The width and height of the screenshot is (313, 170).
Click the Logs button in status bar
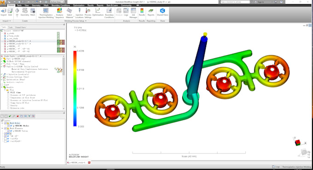276,167
